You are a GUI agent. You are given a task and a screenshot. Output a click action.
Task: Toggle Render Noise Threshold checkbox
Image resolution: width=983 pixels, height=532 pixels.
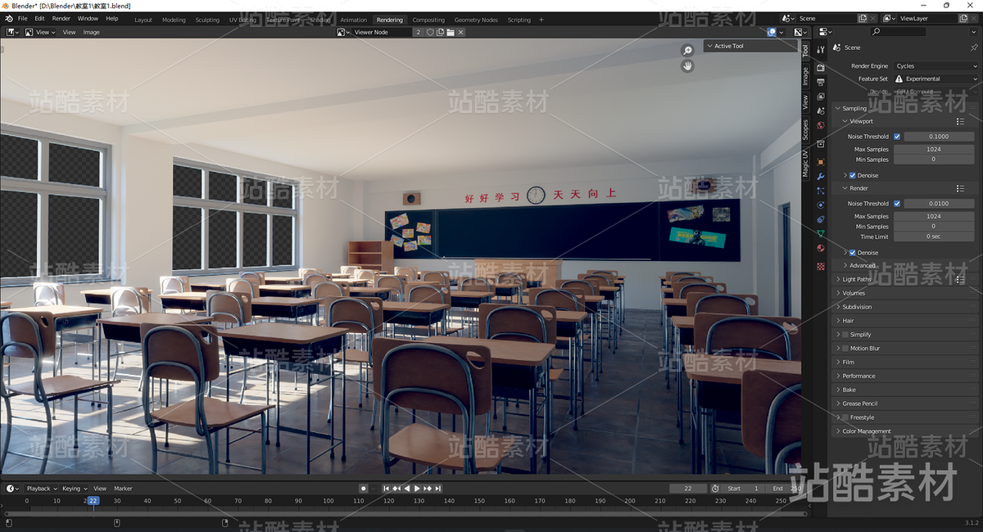pos(897,204)
